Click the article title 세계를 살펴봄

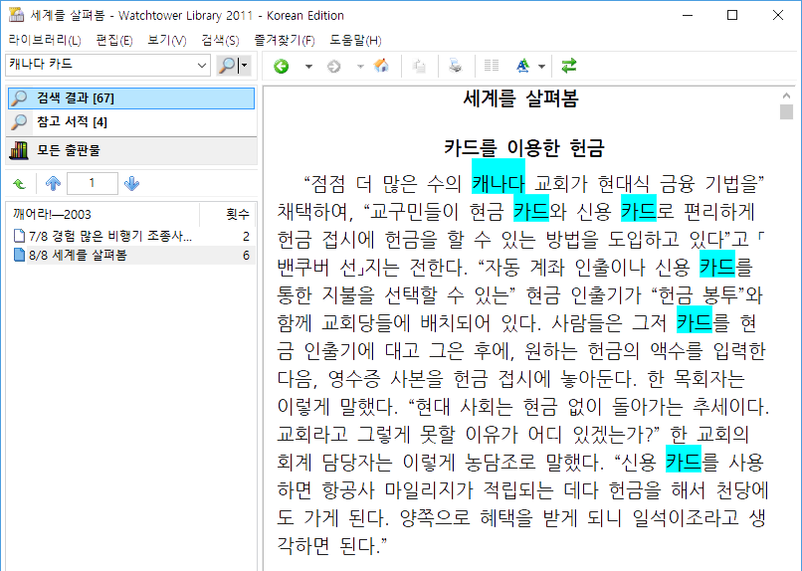[x=520, y=98]
